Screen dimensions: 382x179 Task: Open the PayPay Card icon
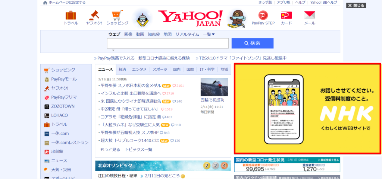(286, 16)
